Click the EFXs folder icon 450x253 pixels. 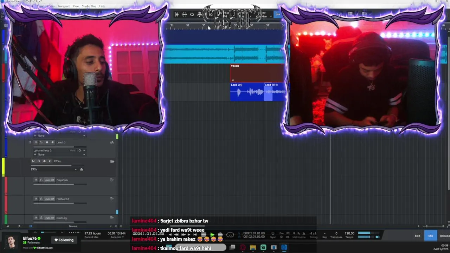112,161
